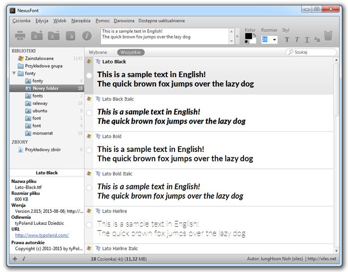
Task: Click the Windows flag icon beside Lato Bold
Action: tap(89, 136)
